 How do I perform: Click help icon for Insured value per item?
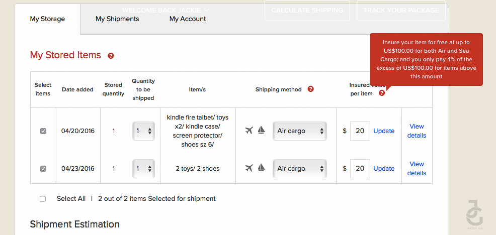coord(382,93)
